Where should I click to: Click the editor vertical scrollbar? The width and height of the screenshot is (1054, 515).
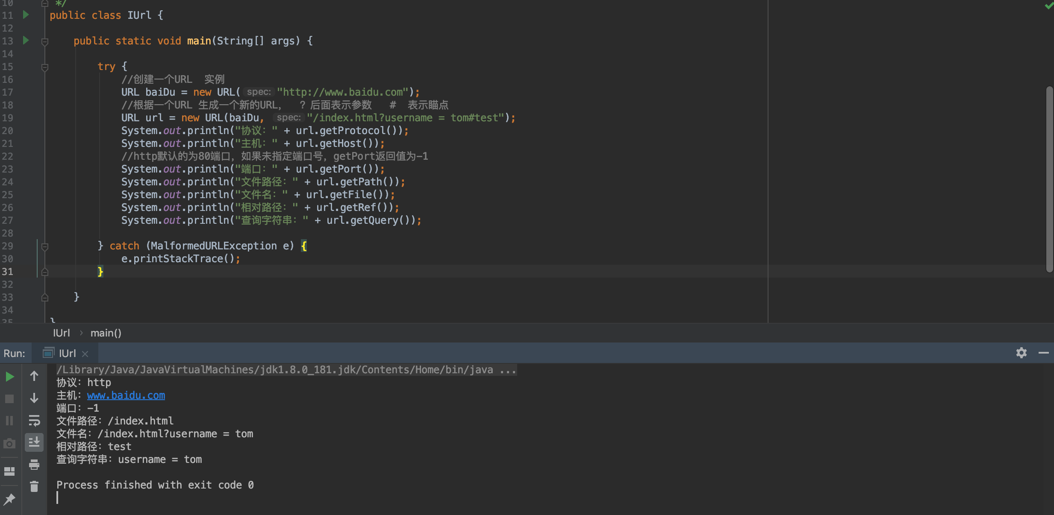(1049, 179)
